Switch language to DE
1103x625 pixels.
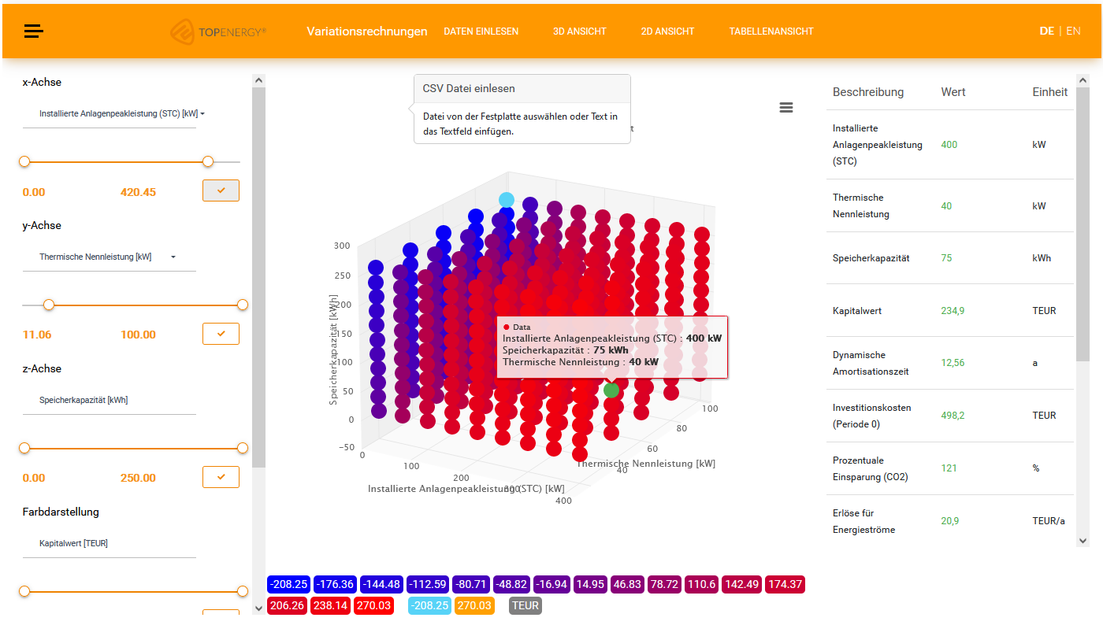click(1047, 31)
